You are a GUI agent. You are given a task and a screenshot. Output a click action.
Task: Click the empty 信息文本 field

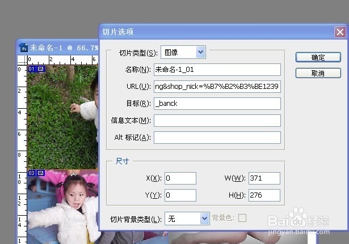[x=217, y=121]
